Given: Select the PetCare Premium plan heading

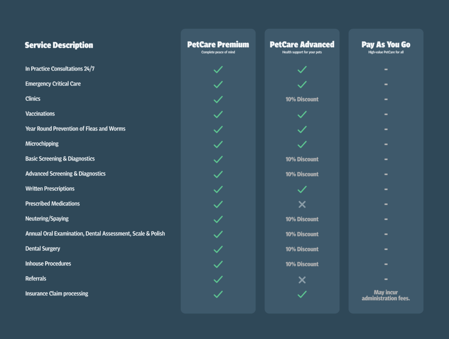Looking at the screenshot, I should [x=218, y=45].
